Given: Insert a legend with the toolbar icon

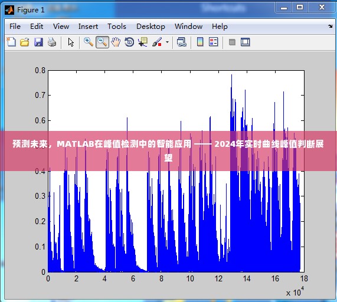Looking at the screenshot, I should pyautogui.click(x=214, y=42).
